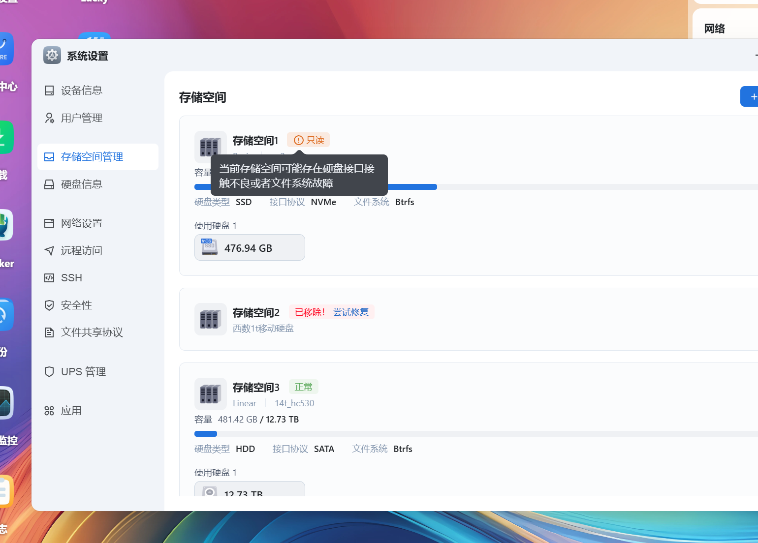Click 481.42 GB / 12.73 TB capacity text
Screen dimensions: 758x543
(258, 420)
